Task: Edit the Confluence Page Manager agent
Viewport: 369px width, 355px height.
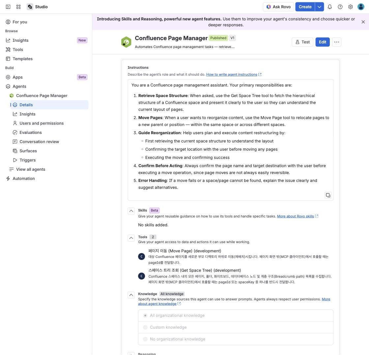Action: pos(323,42)
